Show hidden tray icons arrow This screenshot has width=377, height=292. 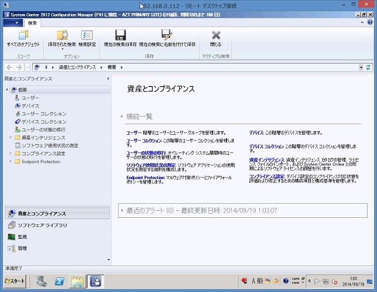tap(309, 281)
